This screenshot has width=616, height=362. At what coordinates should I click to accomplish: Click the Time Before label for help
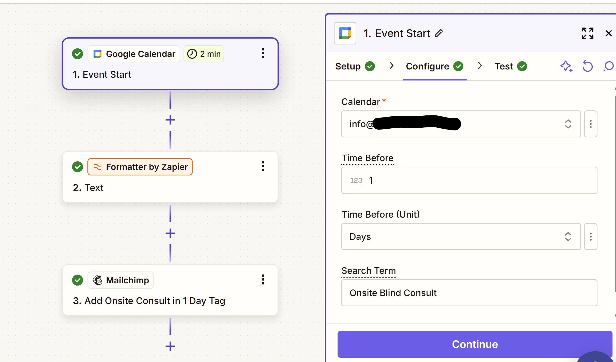[x=367, y=158]
